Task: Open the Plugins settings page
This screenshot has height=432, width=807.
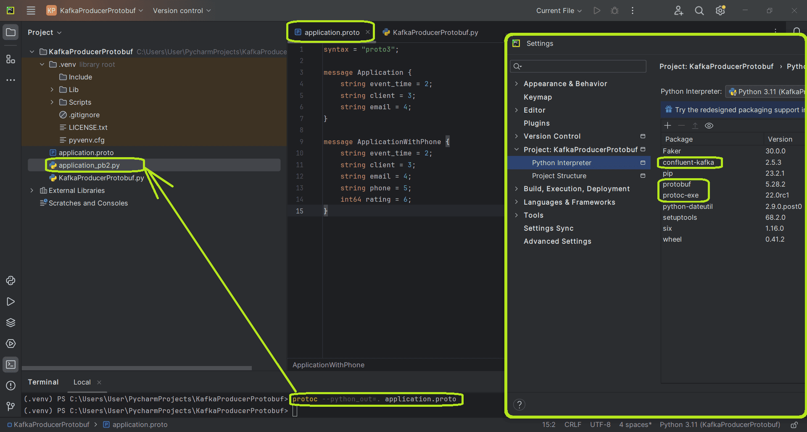Action: coord(536,123)
